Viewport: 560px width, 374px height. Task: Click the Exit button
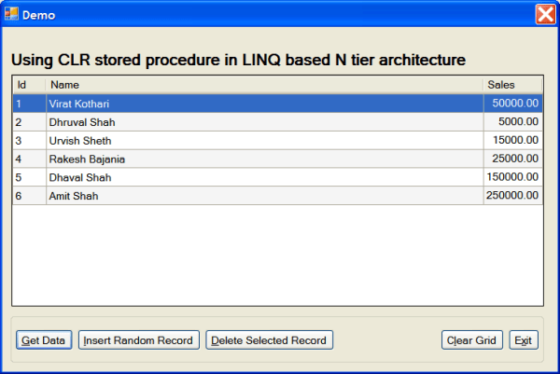524,340
